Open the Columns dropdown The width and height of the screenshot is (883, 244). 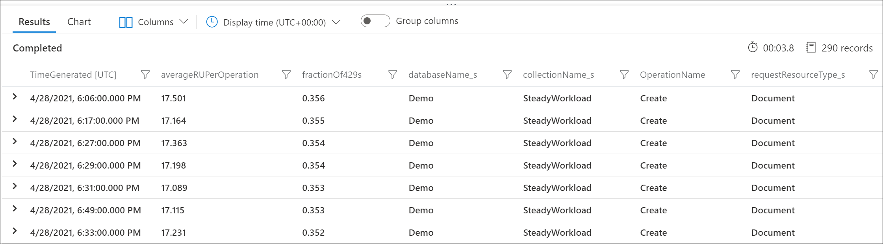point(184,22)
